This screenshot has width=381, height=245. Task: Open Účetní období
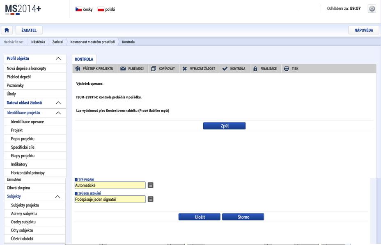click(35, 239)
